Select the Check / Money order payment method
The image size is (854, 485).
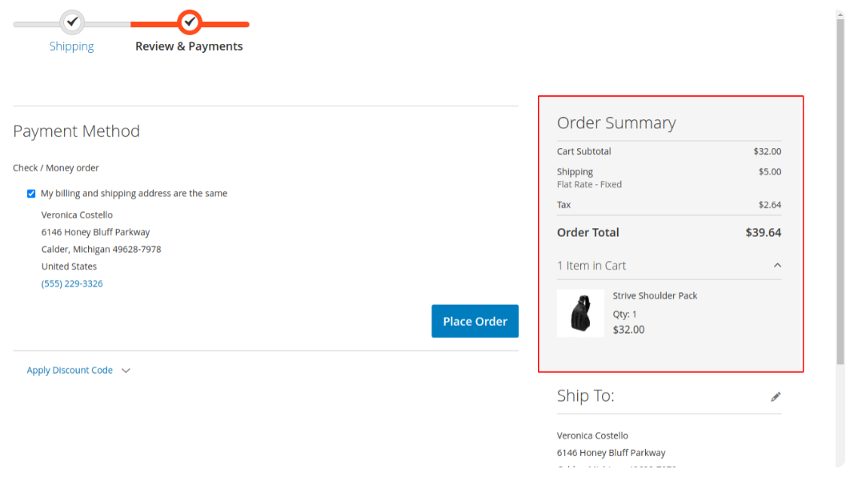[56, 168]
